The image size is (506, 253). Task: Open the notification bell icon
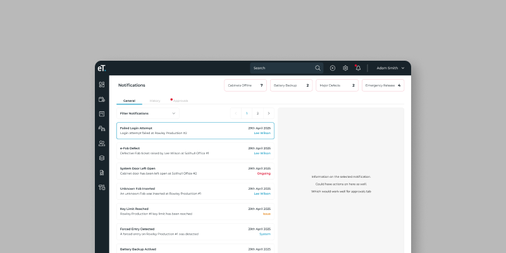point(358,68)
